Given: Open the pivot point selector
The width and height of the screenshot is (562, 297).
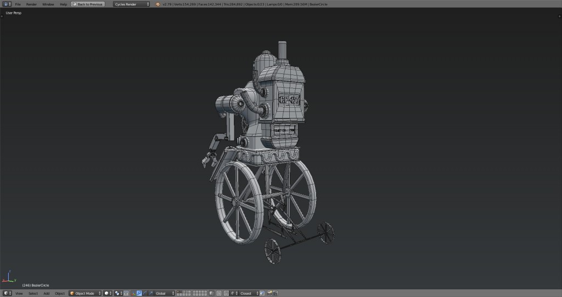Looking at the screenshot, I should (119, 293).
